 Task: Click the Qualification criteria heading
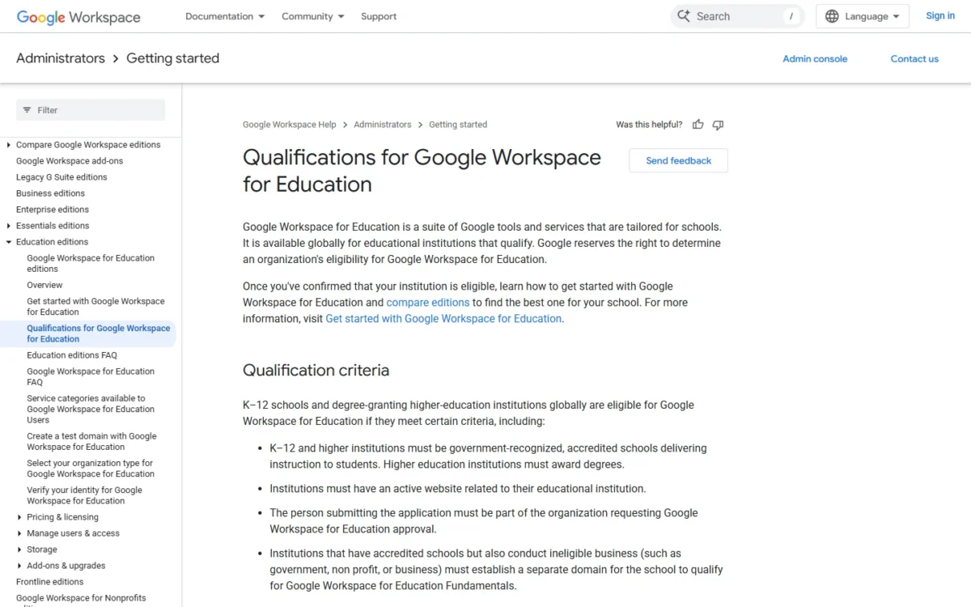tap(316, 370)
